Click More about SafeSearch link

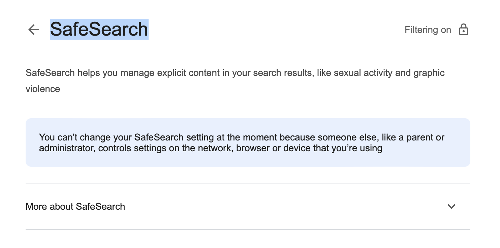(75, 207)
